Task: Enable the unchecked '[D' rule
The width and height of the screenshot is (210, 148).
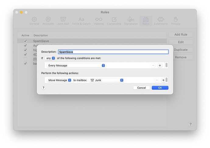Action: 25,59
